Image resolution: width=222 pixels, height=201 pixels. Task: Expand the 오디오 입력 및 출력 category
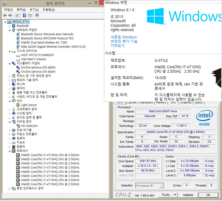coord(10,118)
